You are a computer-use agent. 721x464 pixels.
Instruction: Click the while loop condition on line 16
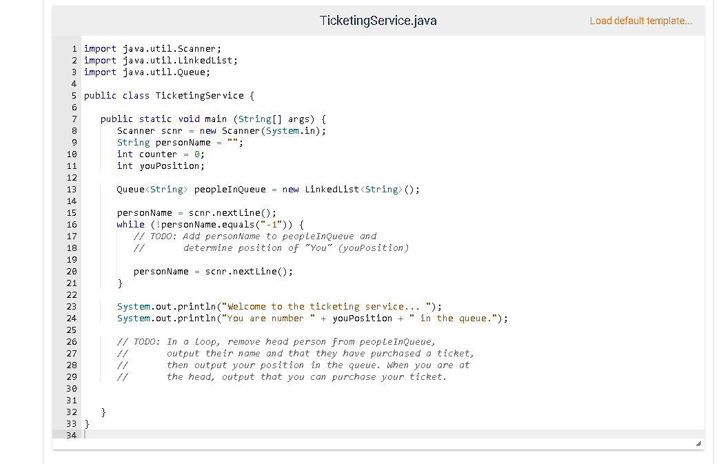click(207, 224)
